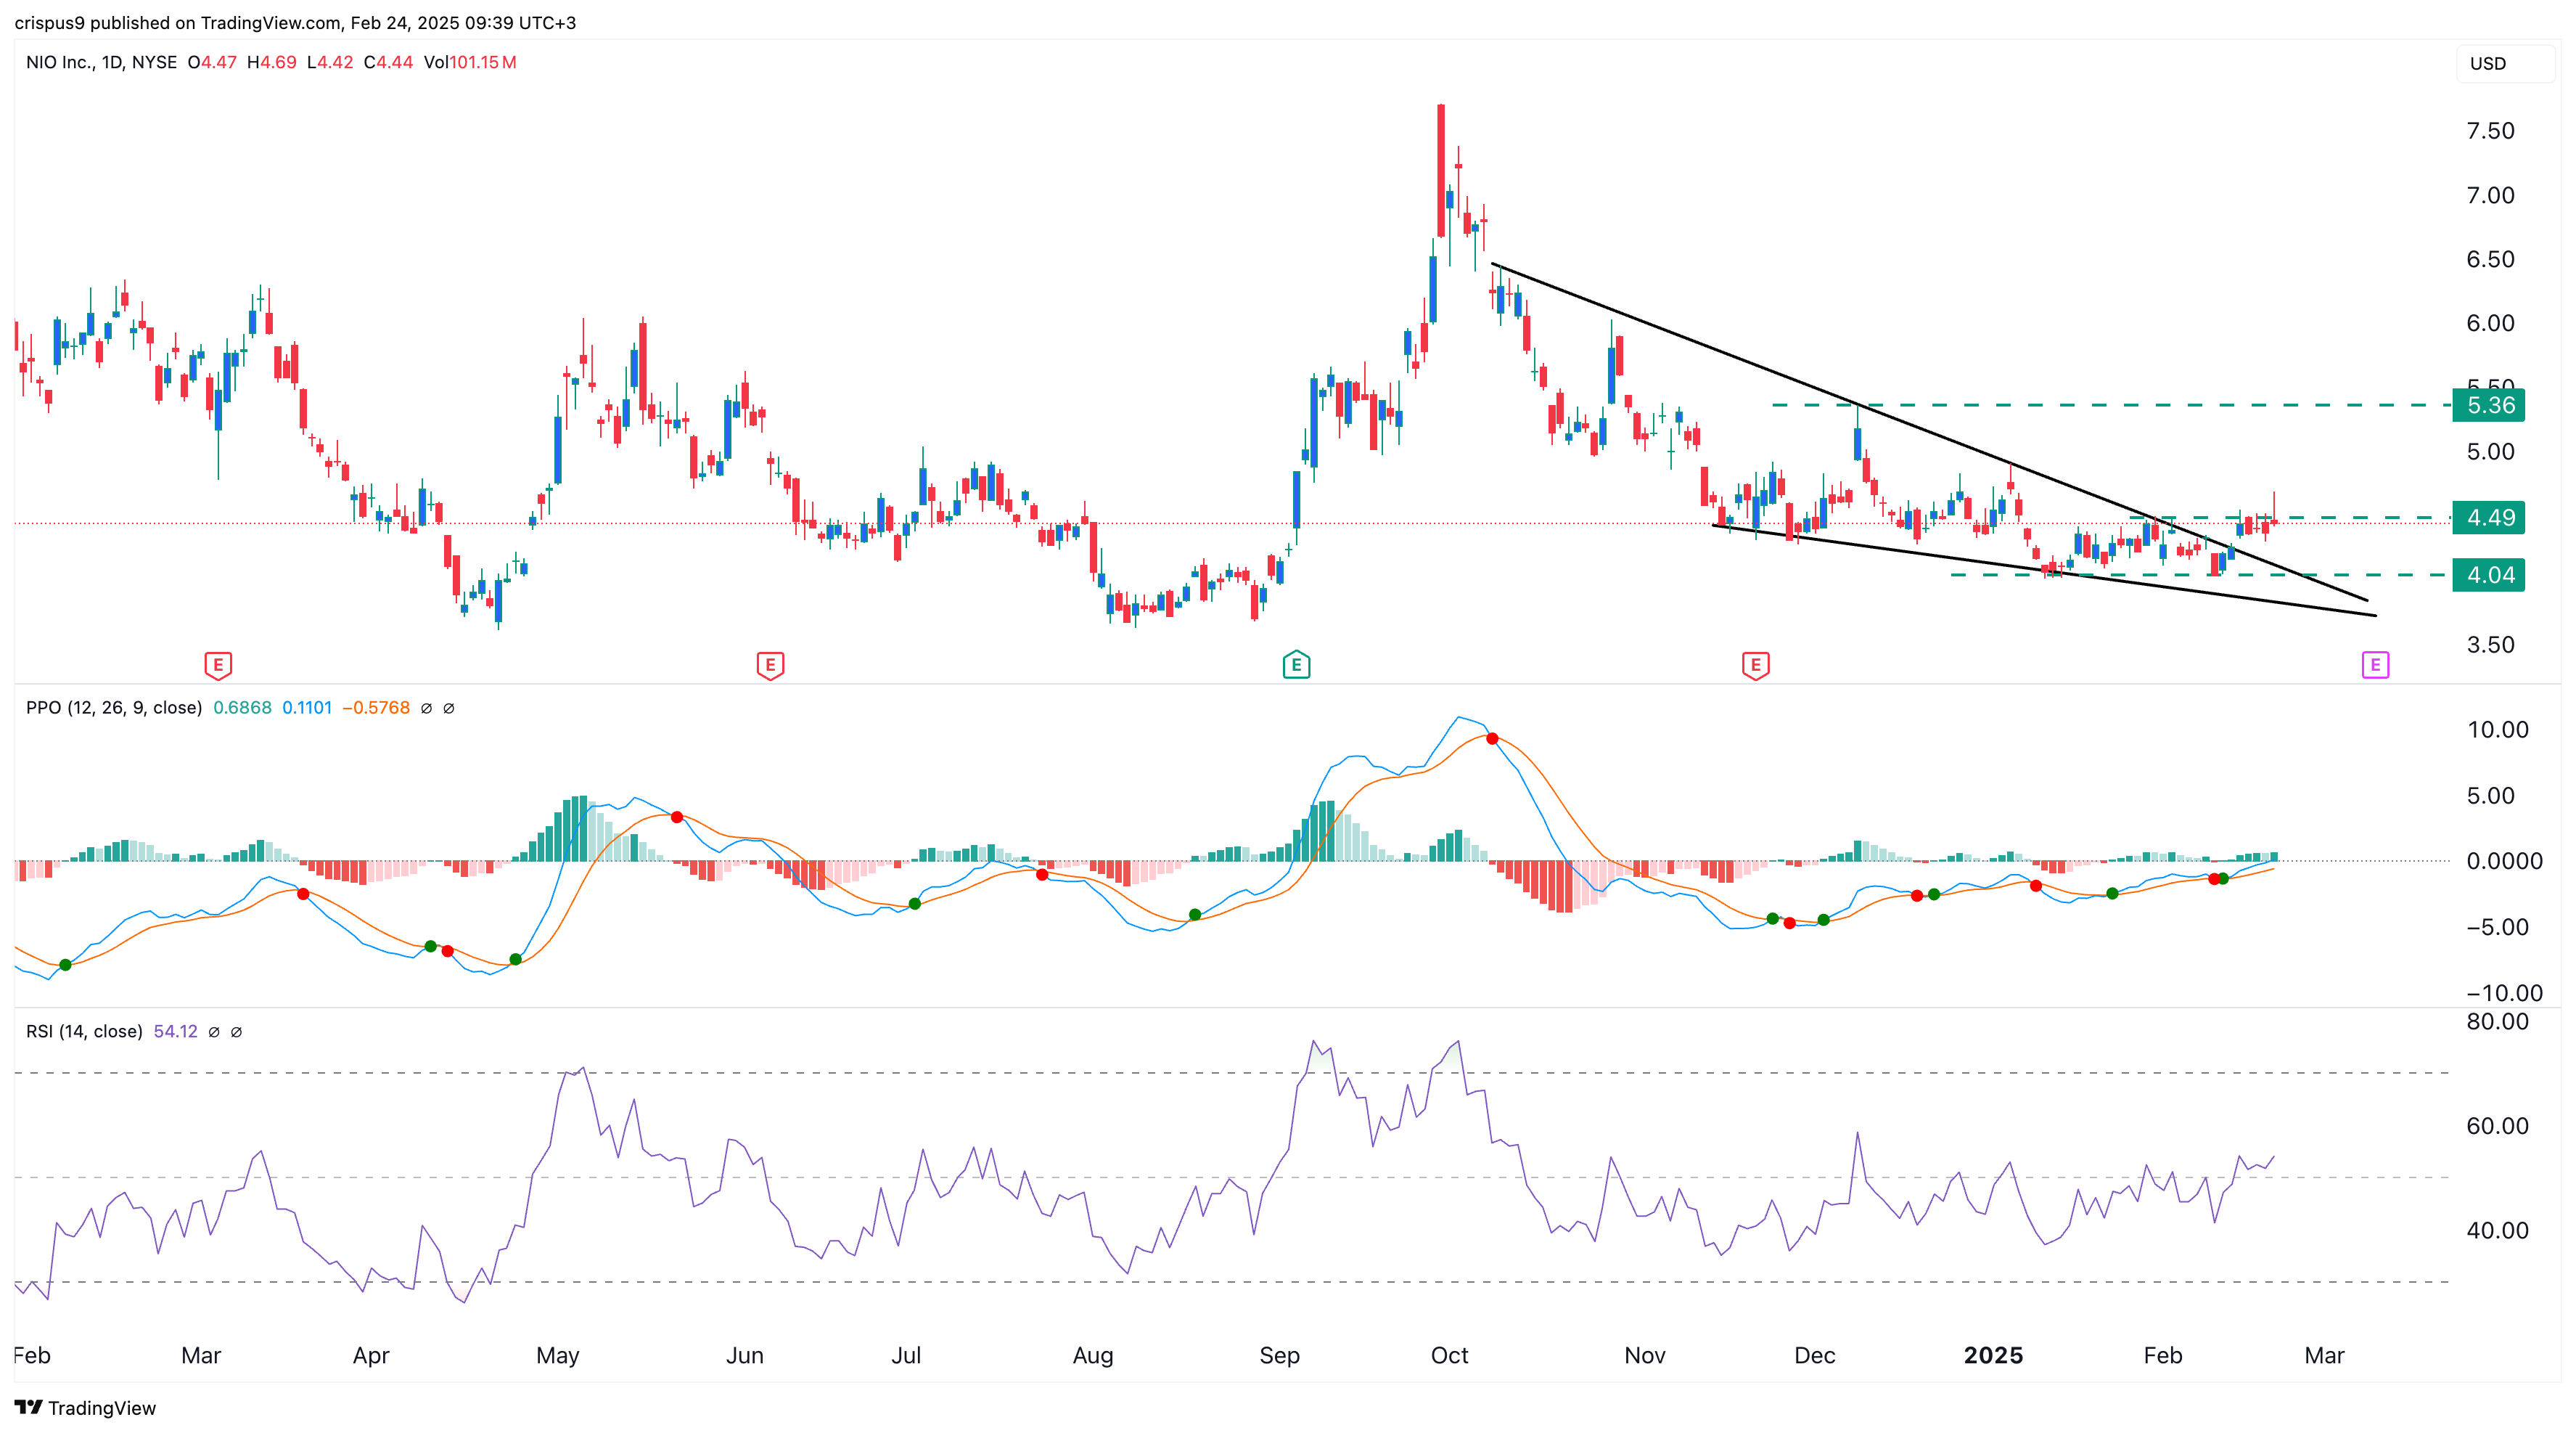Click the second null-value icon beside RSI legend
Viewport: 2576px width, 1433px height.
click(237, 1032)
